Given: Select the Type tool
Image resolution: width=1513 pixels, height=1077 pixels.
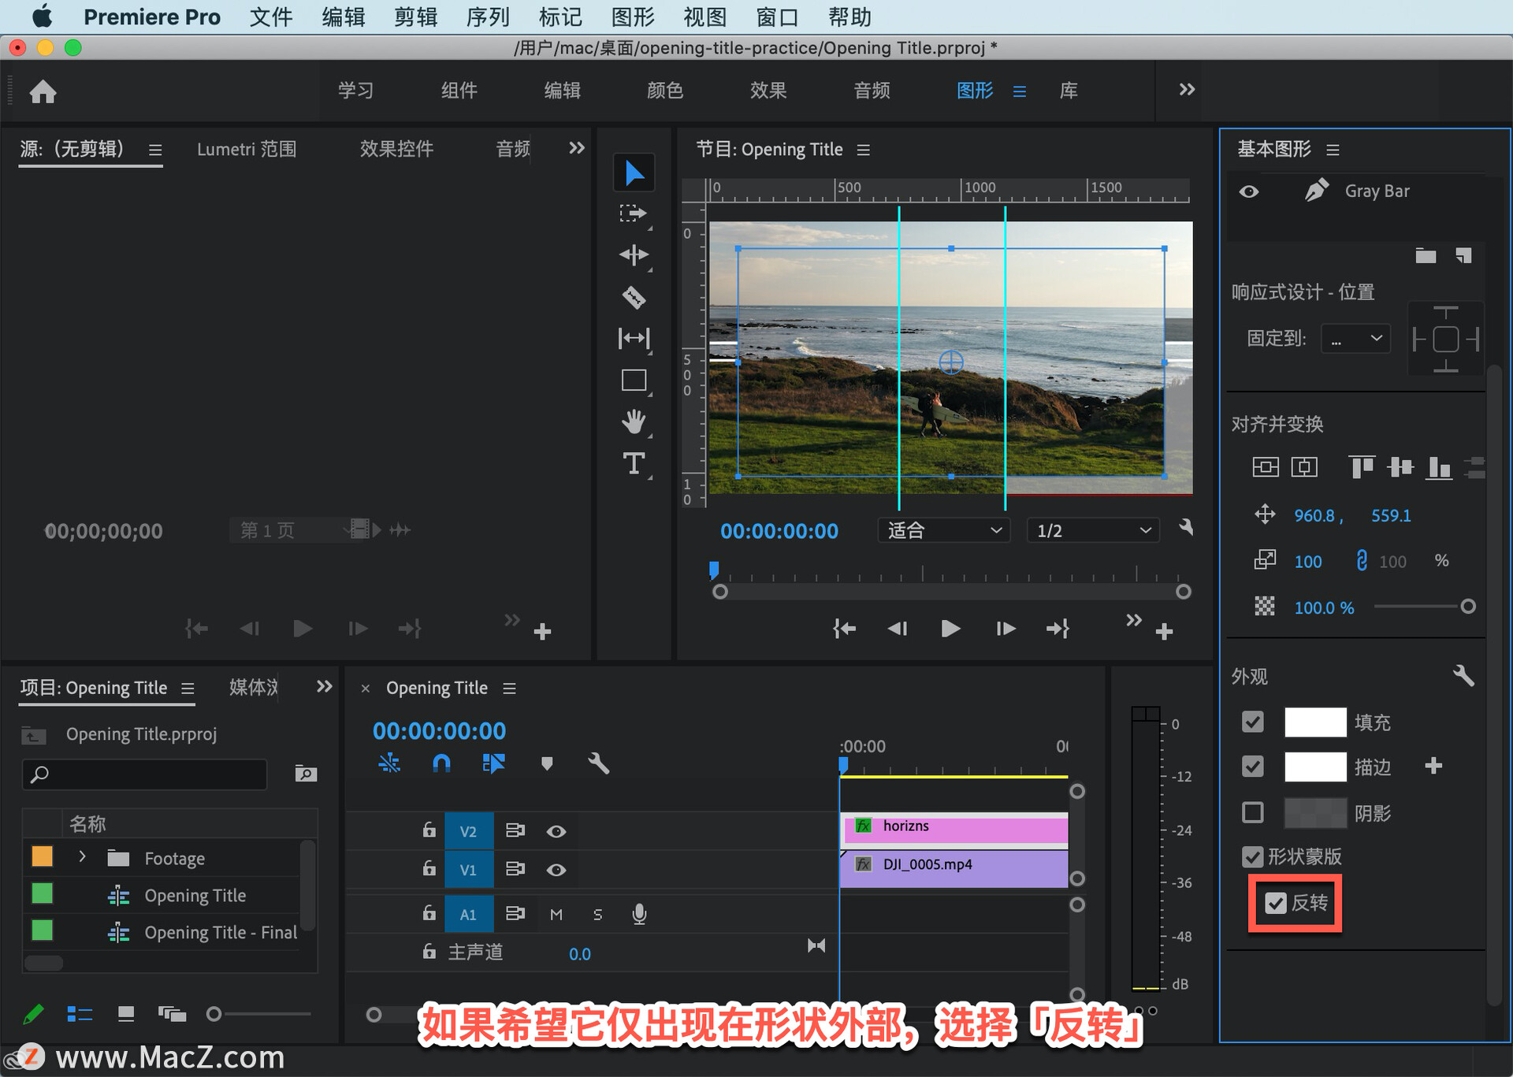Looking at the screenshot, I should 634,463.
